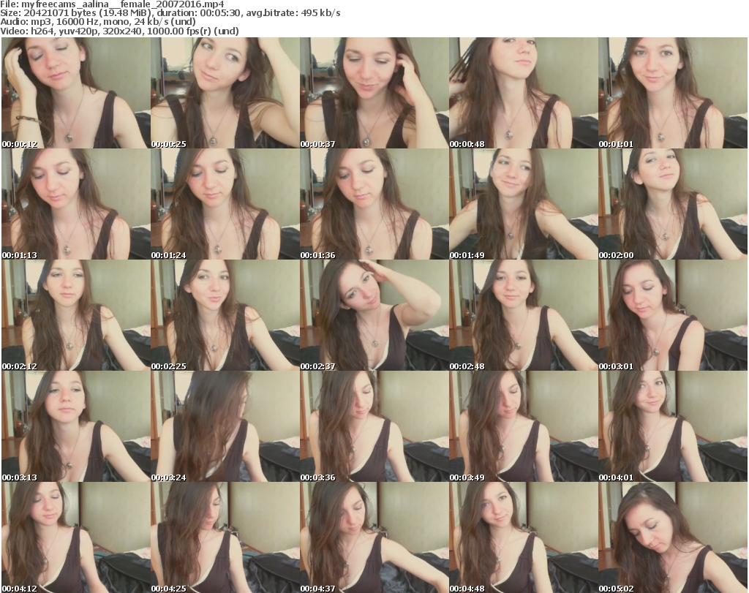
Task: Open the frame marked 00:01:24
Action: [225, 204]
